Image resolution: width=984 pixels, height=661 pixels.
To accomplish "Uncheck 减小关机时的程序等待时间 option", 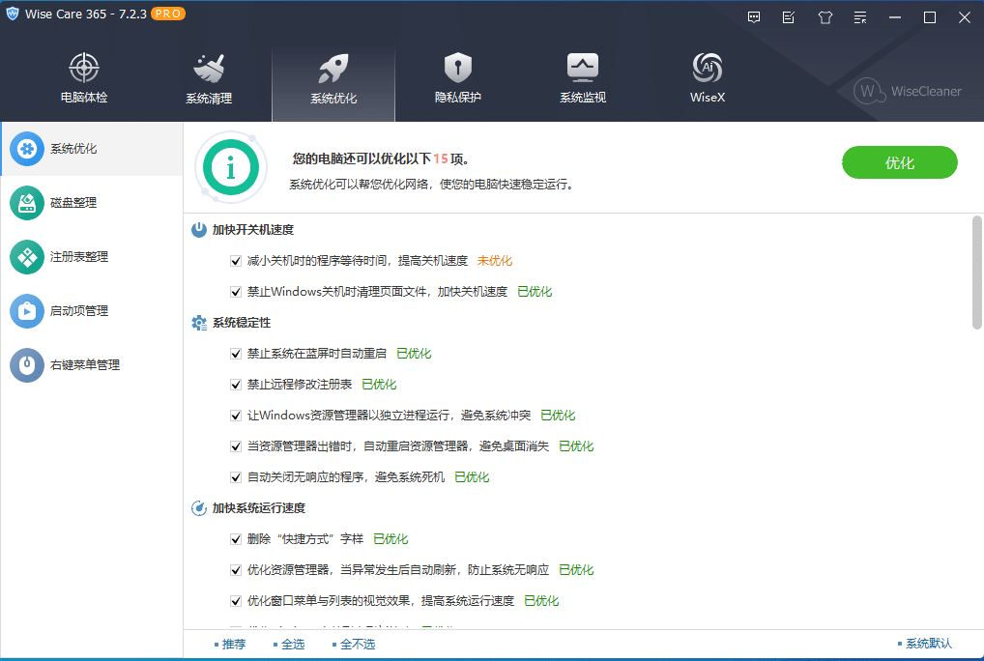I will 236,261.
